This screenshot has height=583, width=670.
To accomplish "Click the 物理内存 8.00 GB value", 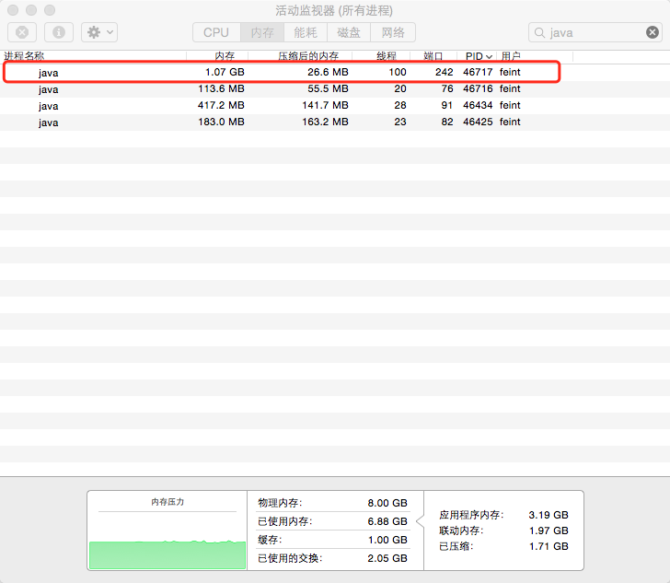I will point(387,503).
